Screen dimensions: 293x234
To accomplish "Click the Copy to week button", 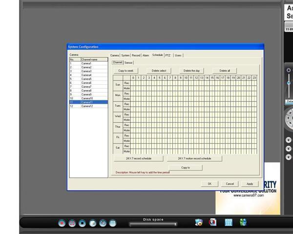I will 126,71.
